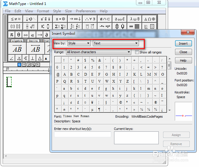Insert the filled black triangle symbol

click(46, 58)
